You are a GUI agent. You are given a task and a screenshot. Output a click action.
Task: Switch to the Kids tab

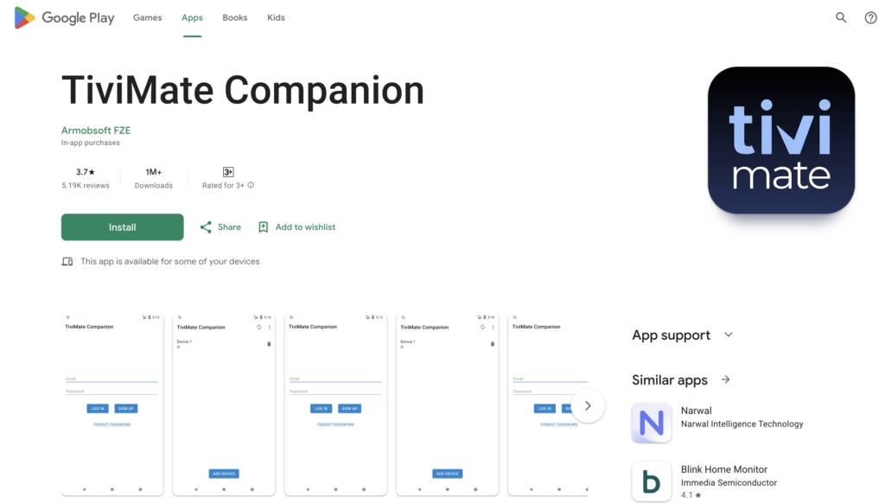[x=276, y=17]
